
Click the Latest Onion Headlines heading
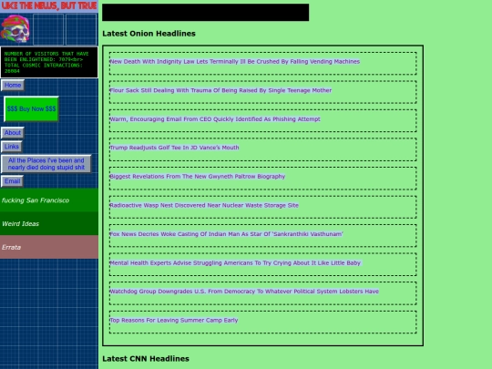click(149, 34)
